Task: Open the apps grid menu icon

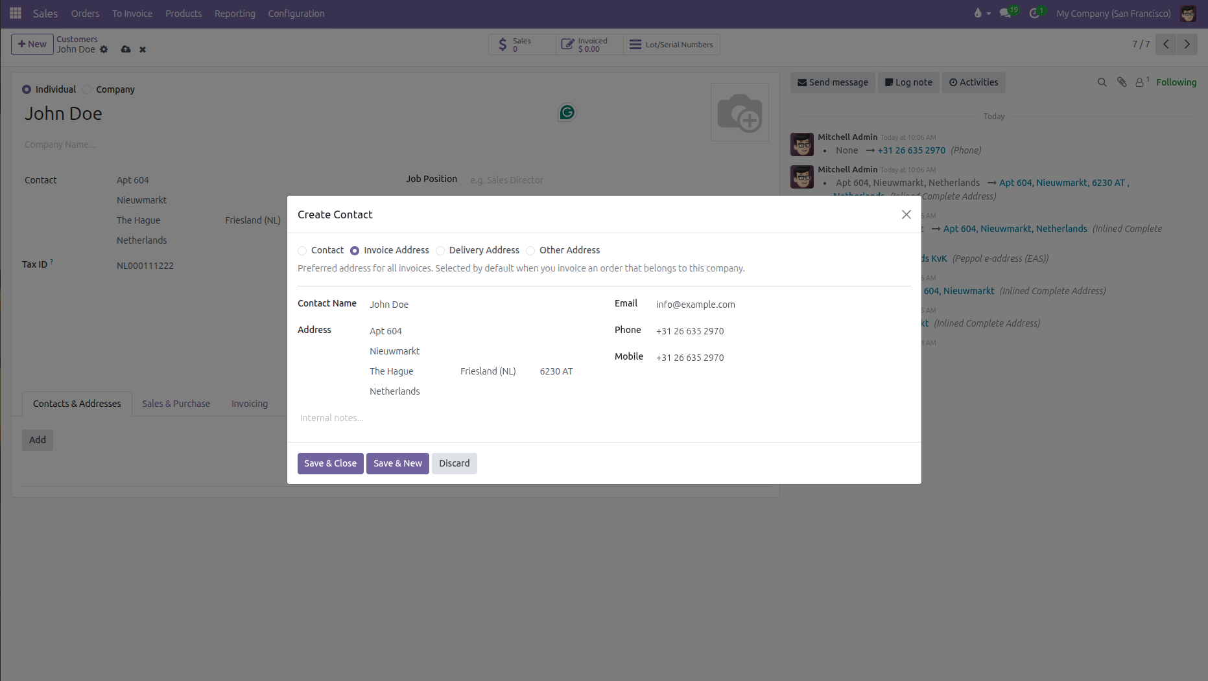Action: 16,13
